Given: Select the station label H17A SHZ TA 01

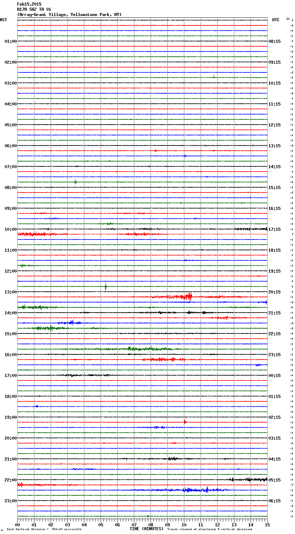Looking at the screenshot, I should click(34, 9).
